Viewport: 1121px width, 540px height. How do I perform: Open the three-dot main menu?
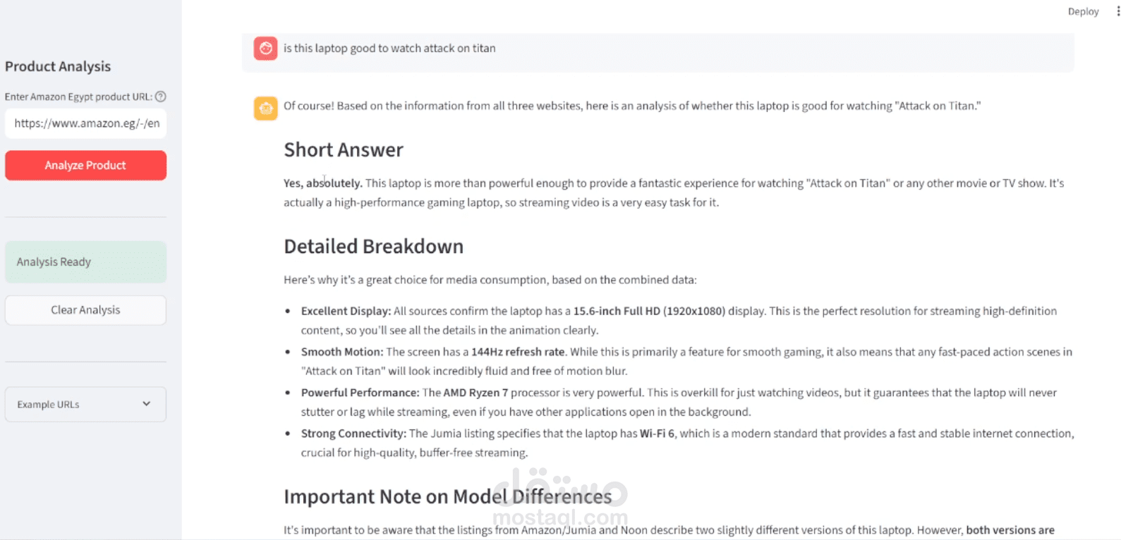pos(1117,11)
